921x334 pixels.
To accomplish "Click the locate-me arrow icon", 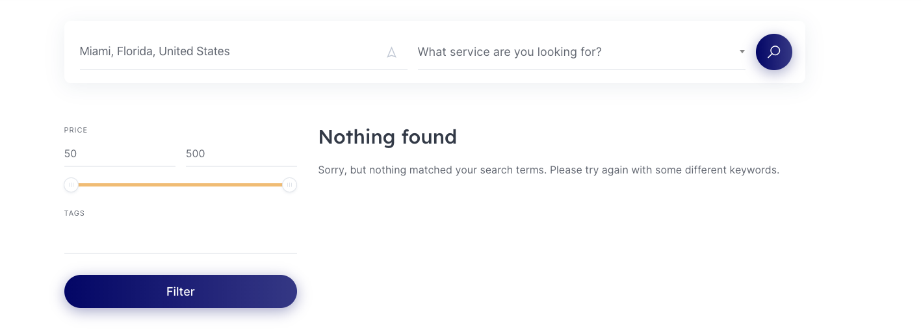I will pos(391,53).
